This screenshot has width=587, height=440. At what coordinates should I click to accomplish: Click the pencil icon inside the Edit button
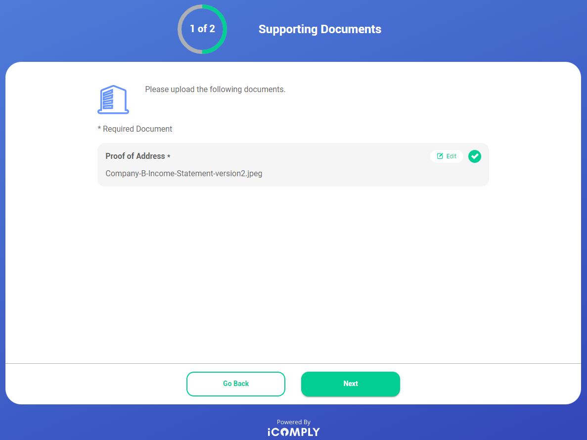pyautogui.click(x=440, y=156)
